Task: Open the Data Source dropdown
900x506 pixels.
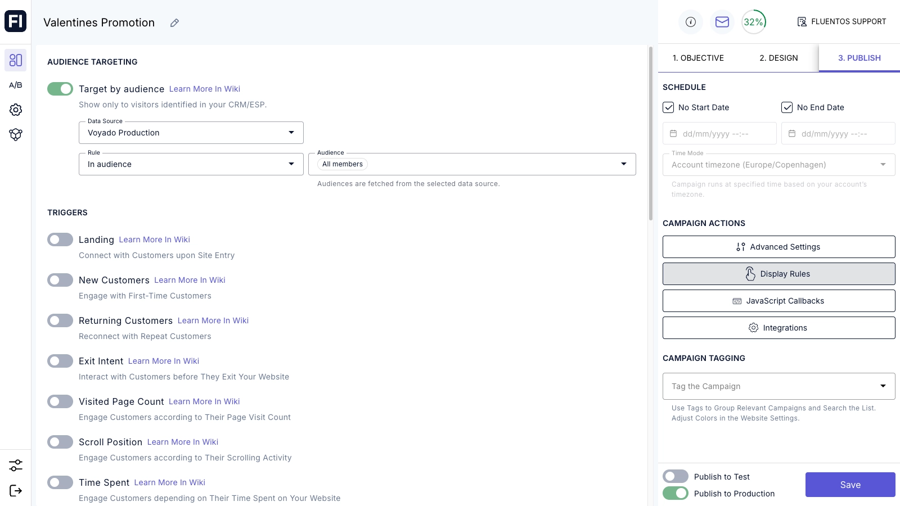Action: (x=191, y=133)
